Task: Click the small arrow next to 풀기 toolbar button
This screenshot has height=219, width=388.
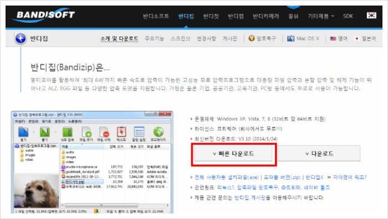Action: pos(55,132)
